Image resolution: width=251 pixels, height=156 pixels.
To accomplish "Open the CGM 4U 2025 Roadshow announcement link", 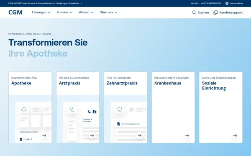I will coord(45,3).
